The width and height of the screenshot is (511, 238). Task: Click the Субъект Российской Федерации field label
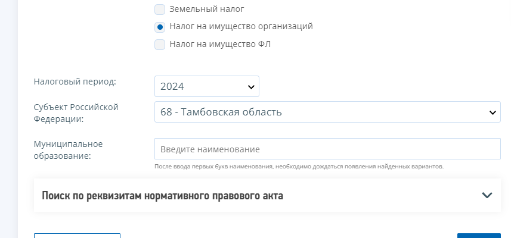[76, 112]
